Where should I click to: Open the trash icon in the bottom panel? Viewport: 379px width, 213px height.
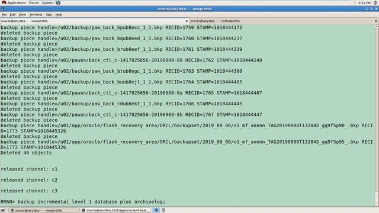(x=163, y=211)
